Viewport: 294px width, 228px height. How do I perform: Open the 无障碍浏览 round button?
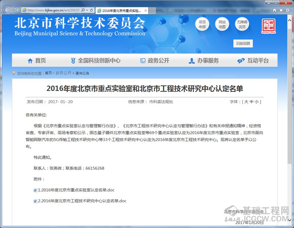pyautogui.click(x=242, y=25)
